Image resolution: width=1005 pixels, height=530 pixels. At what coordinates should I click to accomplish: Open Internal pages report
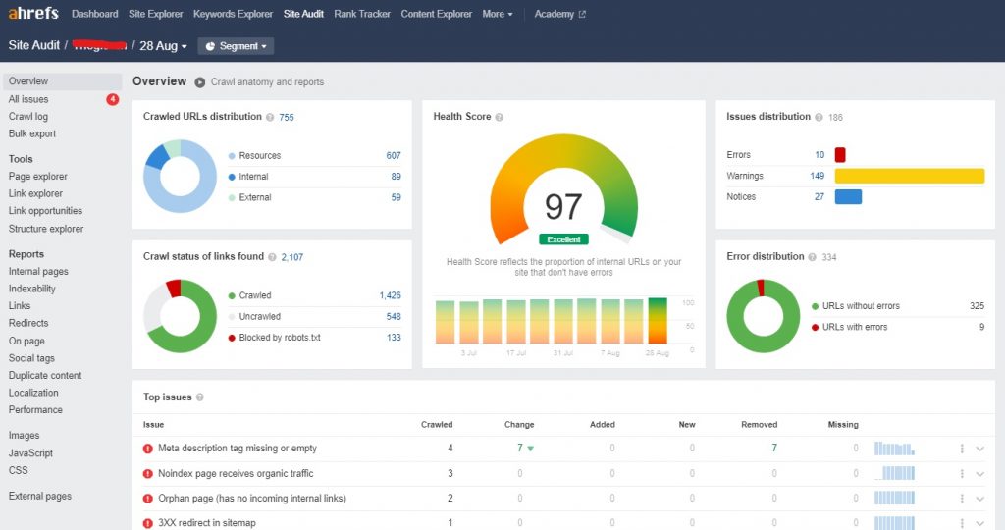point(38,272)
